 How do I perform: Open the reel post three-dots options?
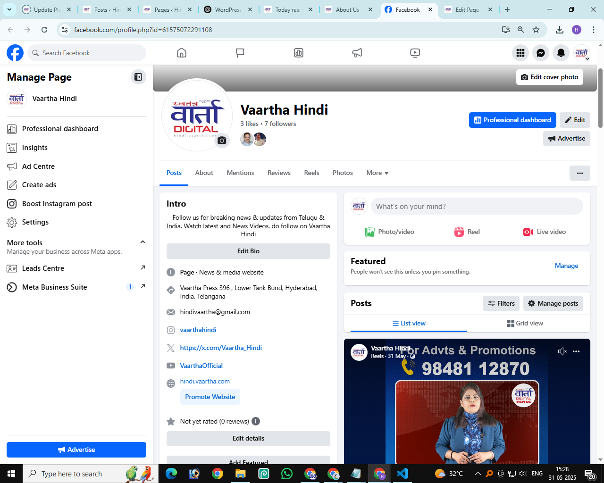576,351
